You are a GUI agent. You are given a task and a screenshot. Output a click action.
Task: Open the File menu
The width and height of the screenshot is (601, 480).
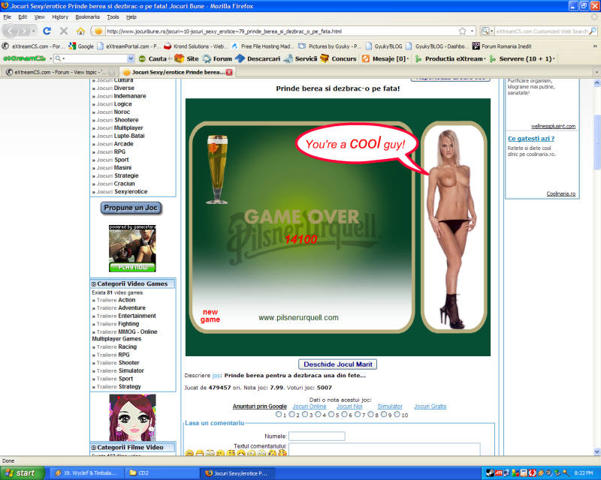7,16
